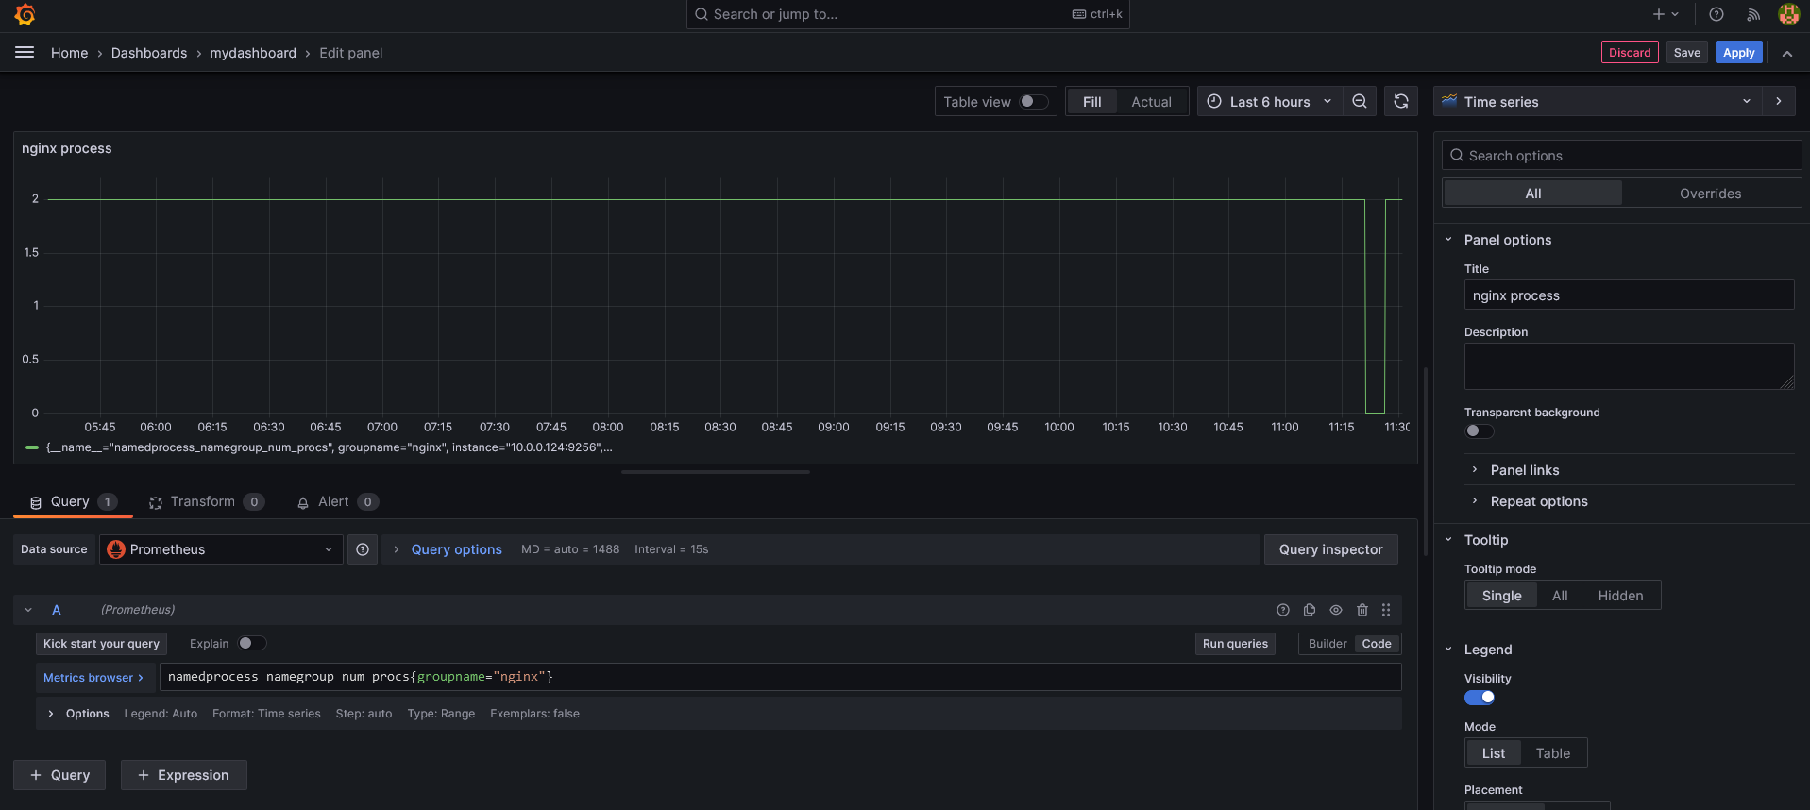Click the Discard button

(1630, 53)
